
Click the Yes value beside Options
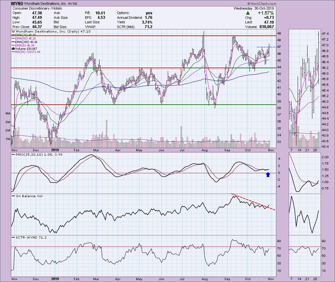[x=149, y=13]
